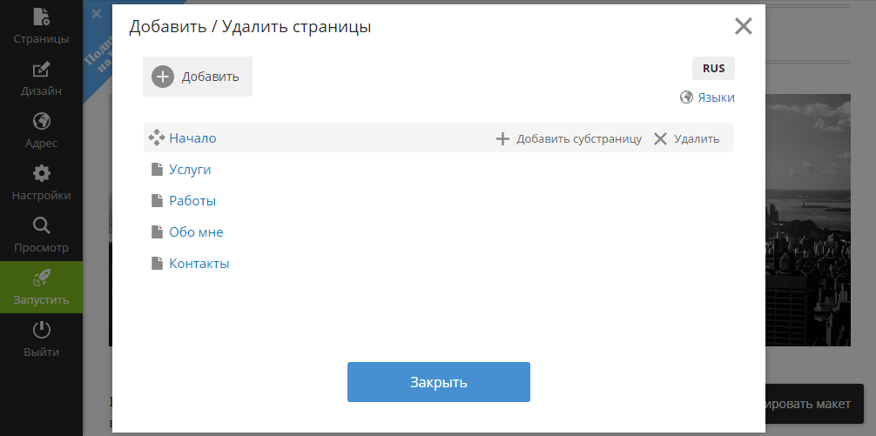Click the Удалить label for Начало
Viewport: 876px width, 436px height.
coord(697,139)
